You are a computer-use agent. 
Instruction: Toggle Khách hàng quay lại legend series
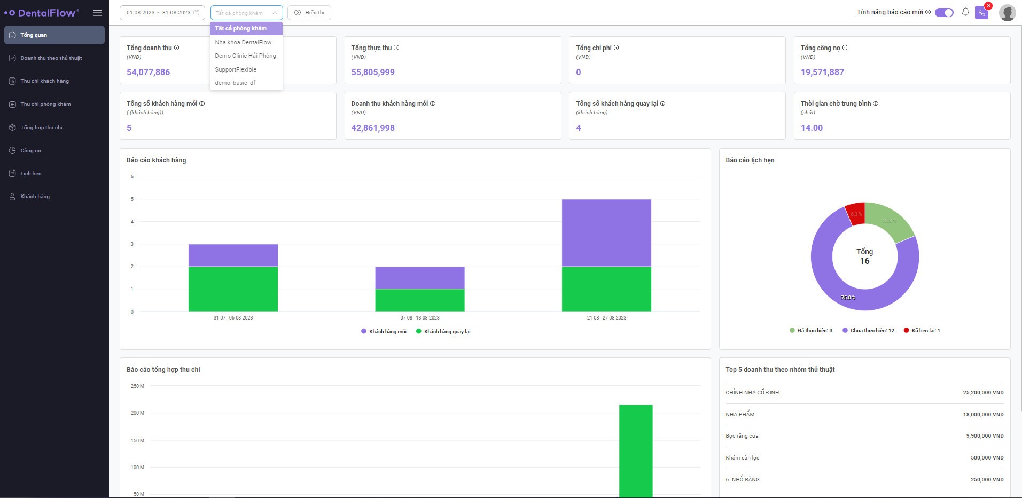pyautogui.click(x=443, y=332)
